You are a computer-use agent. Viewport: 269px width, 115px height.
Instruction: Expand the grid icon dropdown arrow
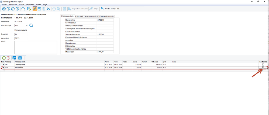[23, 58]
